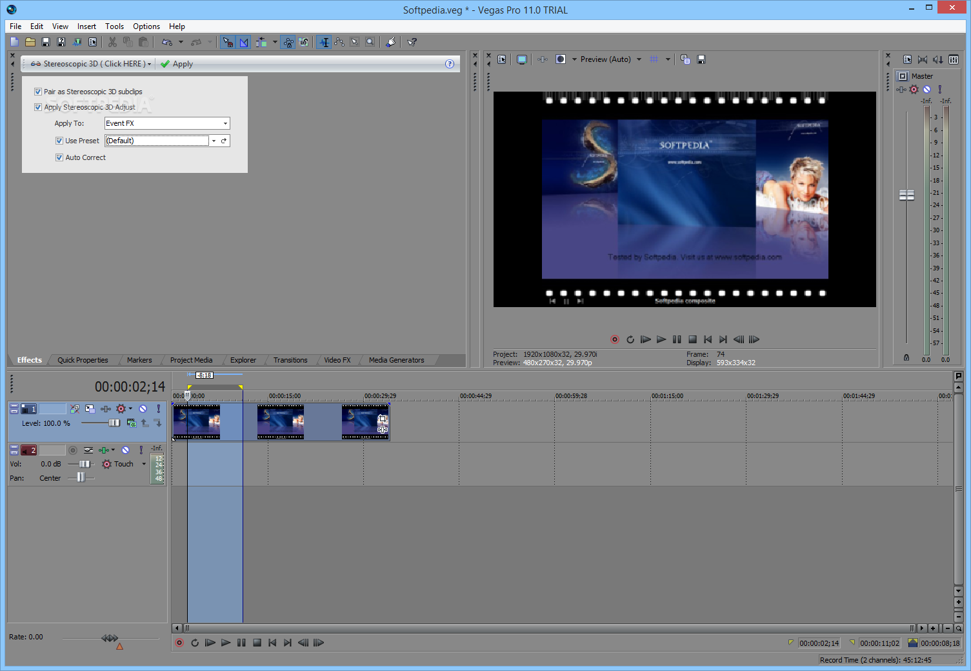Open the mixer faders icon in the Master panel toolbar

(x=954, y=59)
